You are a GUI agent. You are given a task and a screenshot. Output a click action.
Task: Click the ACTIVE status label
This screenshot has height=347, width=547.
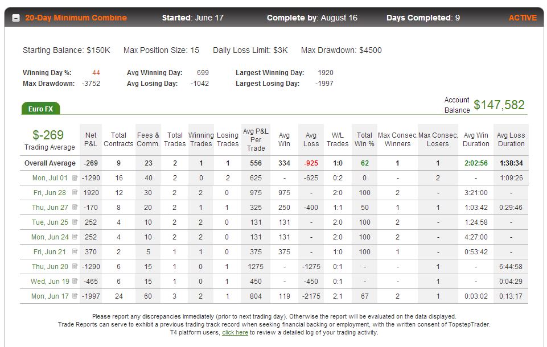coord(523,18)
